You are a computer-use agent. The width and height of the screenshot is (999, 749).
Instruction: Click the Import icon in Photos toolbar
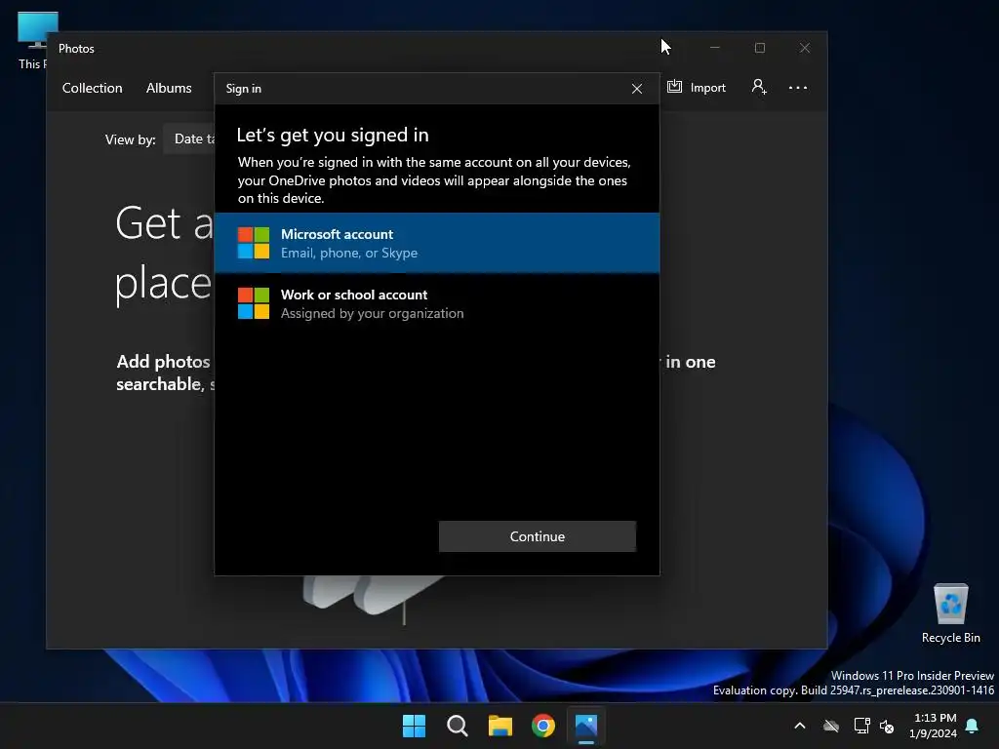[x=675, y=87]
